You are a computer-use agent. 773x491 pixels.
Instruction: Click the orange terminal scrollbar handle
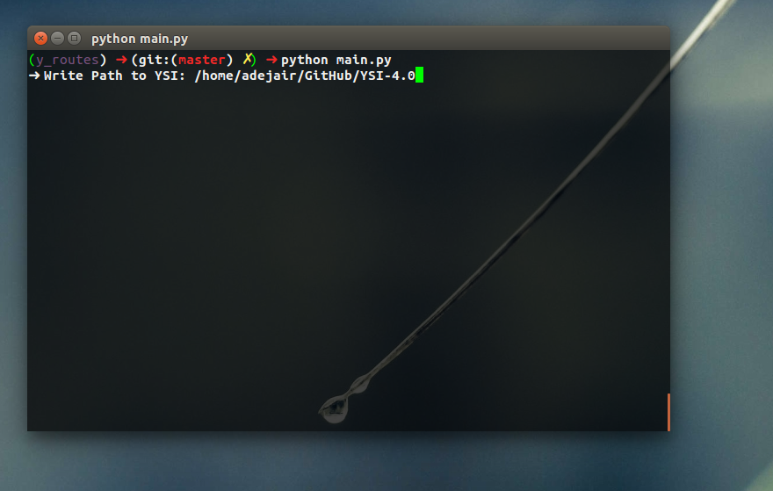click(668, 412)
